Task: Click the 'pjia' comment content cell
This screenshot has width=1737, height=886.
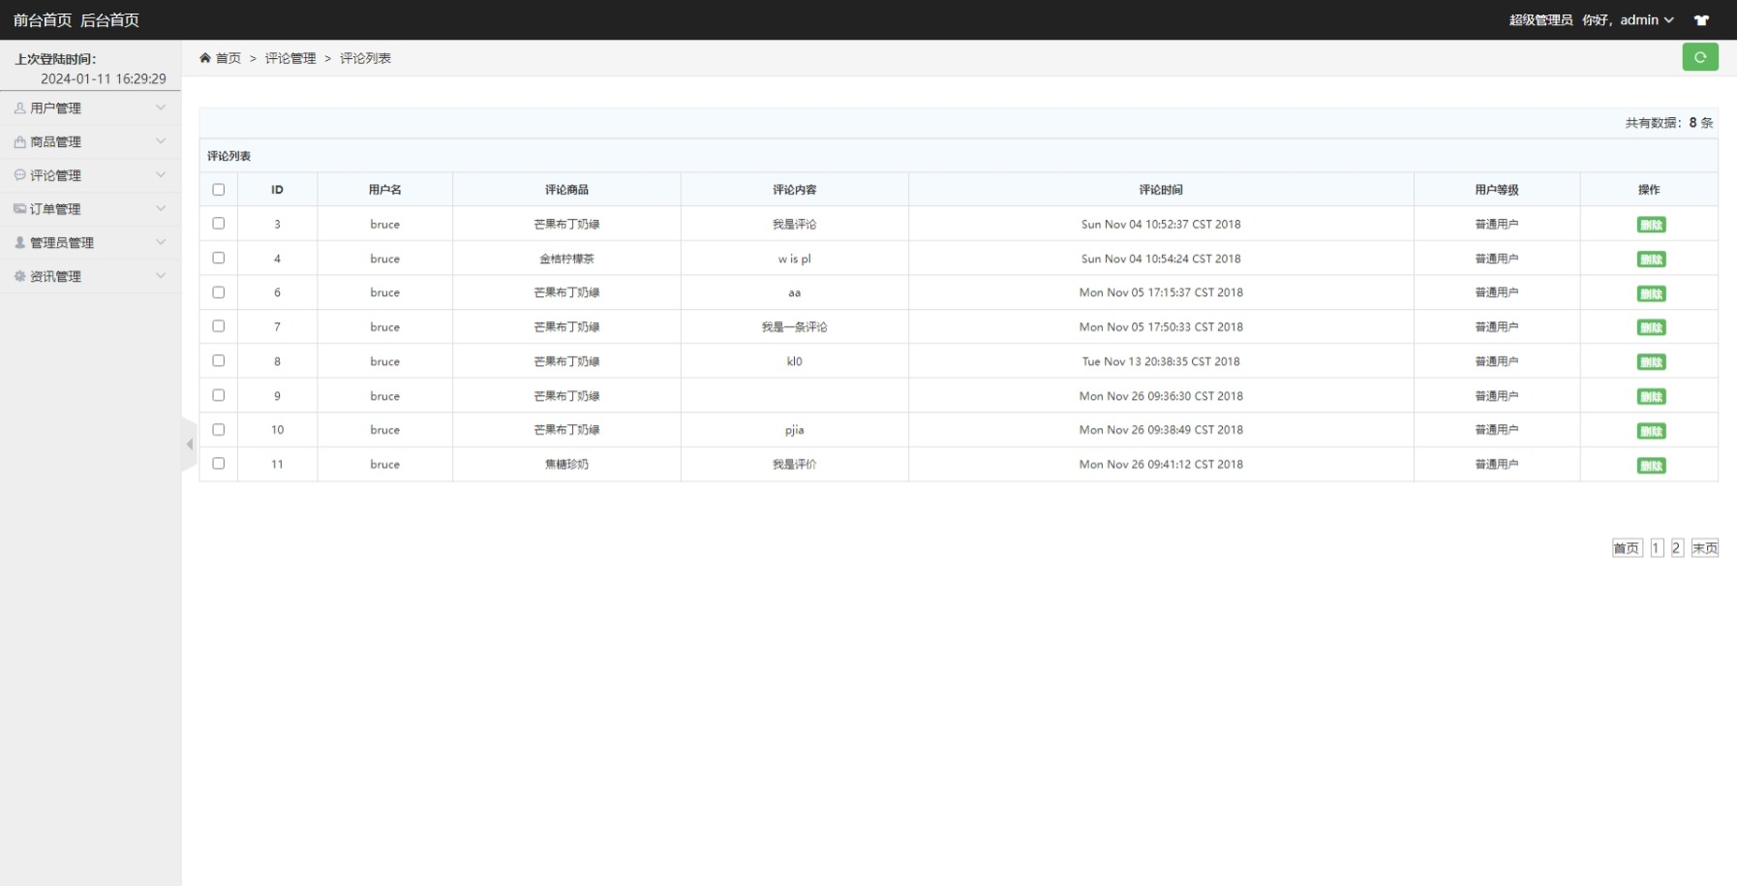Action: (794, 430)
